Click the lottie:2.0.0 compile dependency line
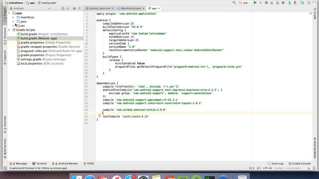This screenshot has width=319, height=179. coord(135,110)
